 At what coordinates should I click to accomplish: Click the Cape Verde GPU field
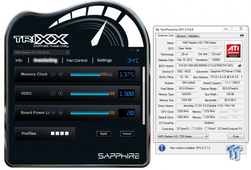(x=185, y=48)
